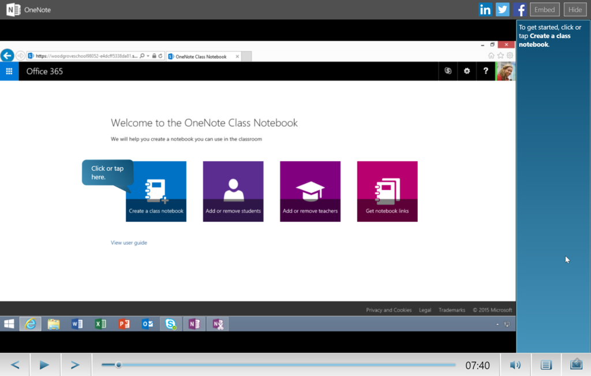
Task: Click the Legal footer link
Action: [425, 310]
